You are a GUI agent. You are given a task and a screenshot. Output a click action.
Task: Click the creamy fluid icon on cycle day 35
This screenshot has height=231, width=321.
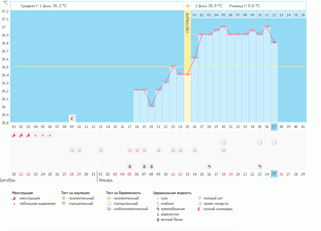pos(260,166)
